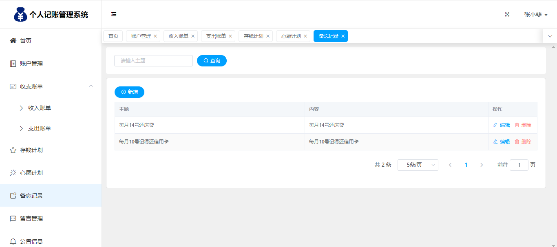The height and width of the screenshot is (247, 557).
Task: Click the 查询 search button
Action: pyautogui.click(x=212, y=61)
